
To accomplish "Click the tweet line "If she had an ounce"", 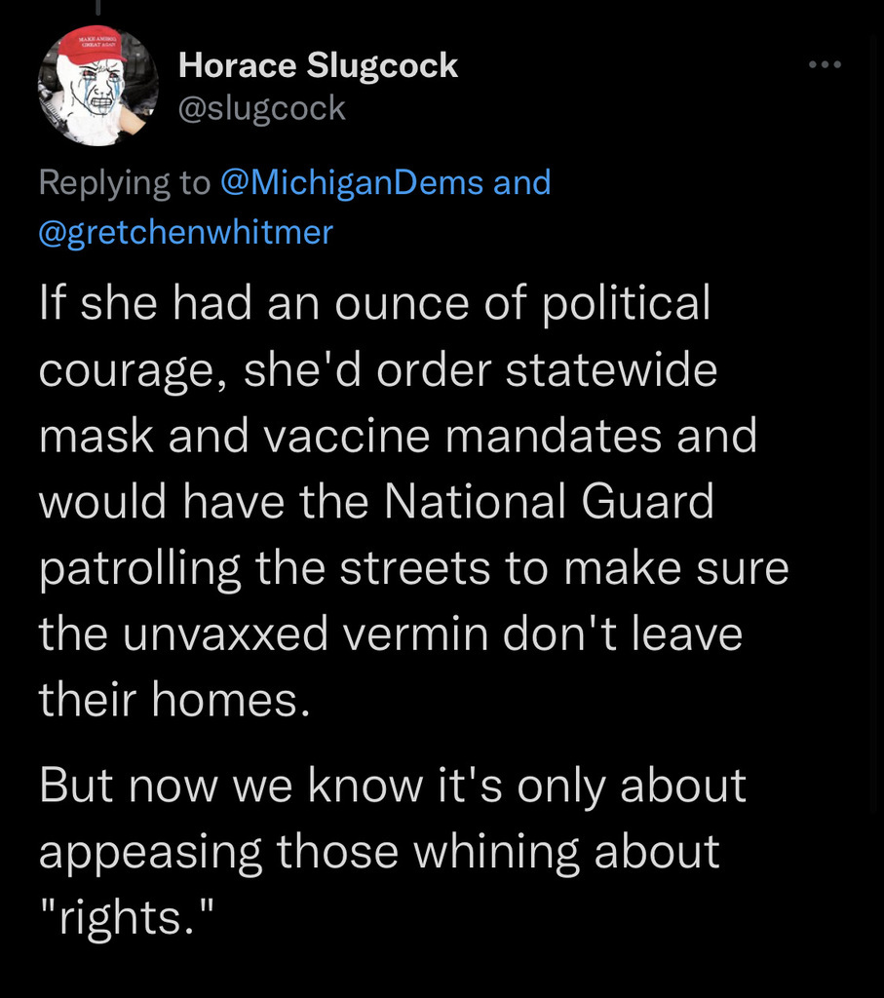I will point(375,305).
